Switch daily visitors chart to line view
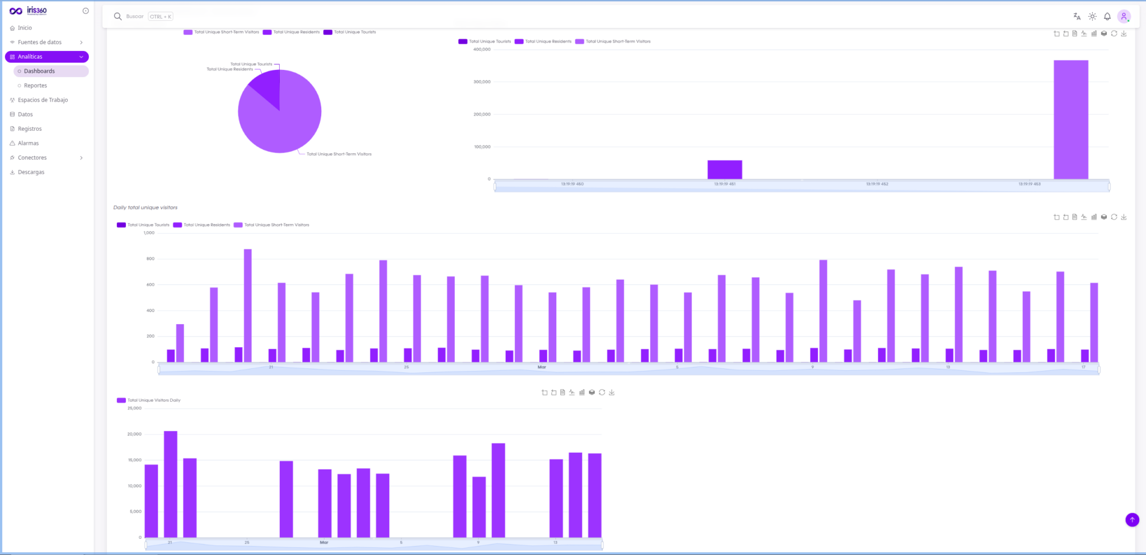Screen dimensions: 1146x555 click(x=1084, y=217)
